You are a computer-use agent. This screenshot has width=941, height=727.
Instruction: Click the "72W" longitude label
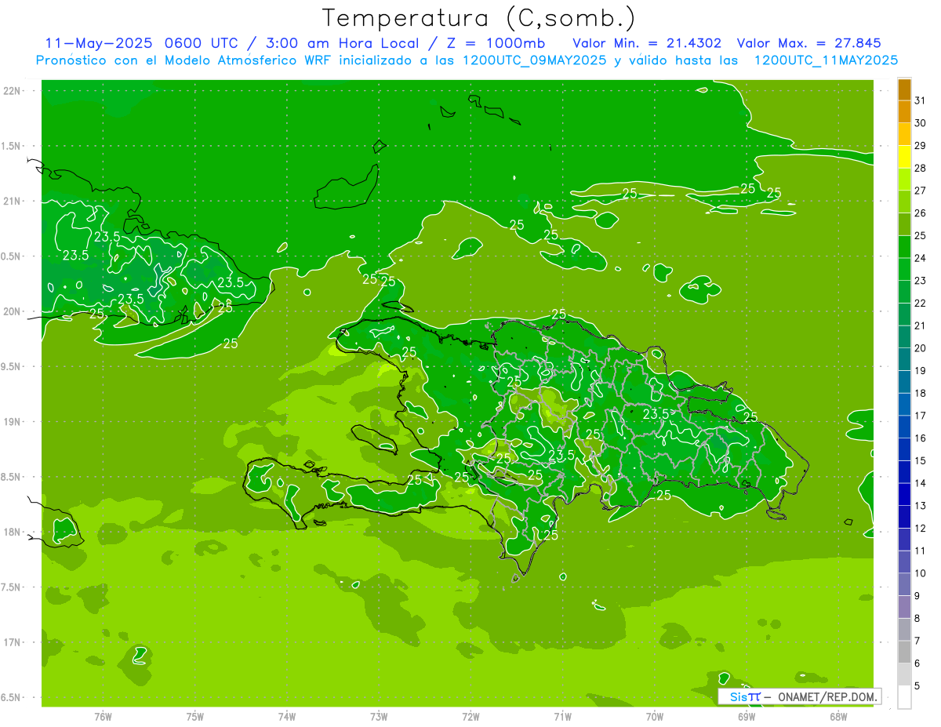pyautogui.click(x=470, y=716)
